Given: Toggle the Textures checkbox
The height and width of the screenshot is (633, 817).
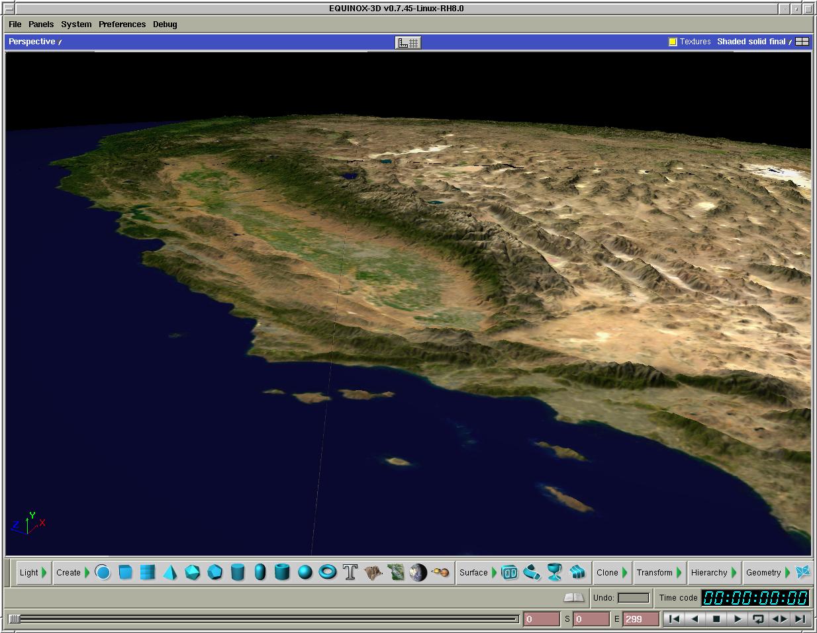Looking at the screenshot, I should pyautogui.click(x=673, y=42).
